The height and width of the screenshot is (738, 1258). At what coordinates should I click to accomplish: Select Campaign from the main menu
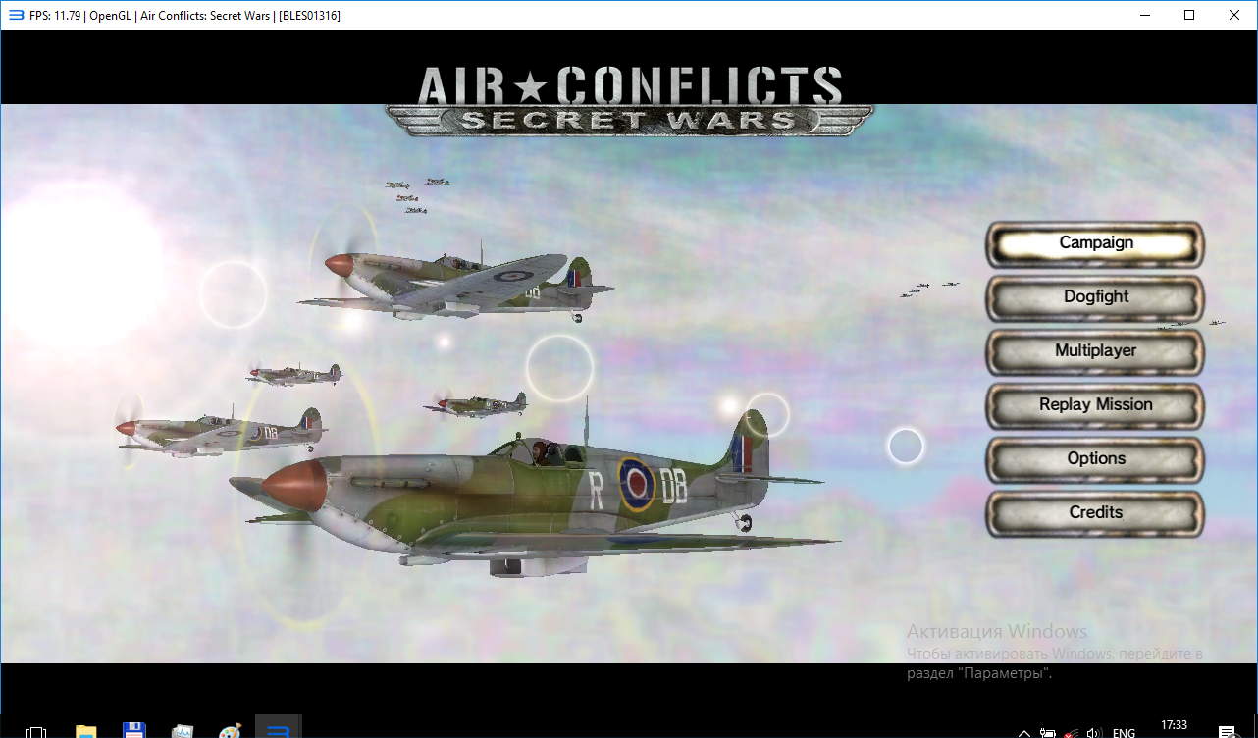pos(1095,243)
